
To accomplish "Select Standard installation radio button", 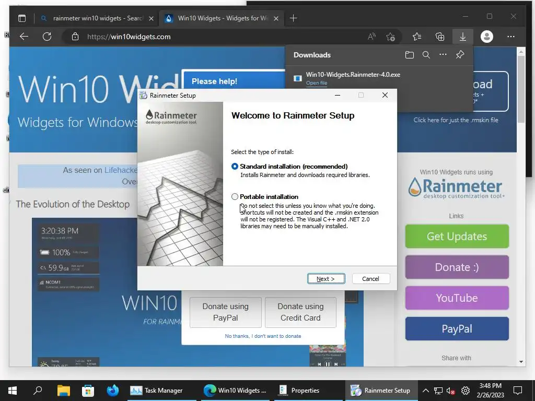I will click(235, 167).
